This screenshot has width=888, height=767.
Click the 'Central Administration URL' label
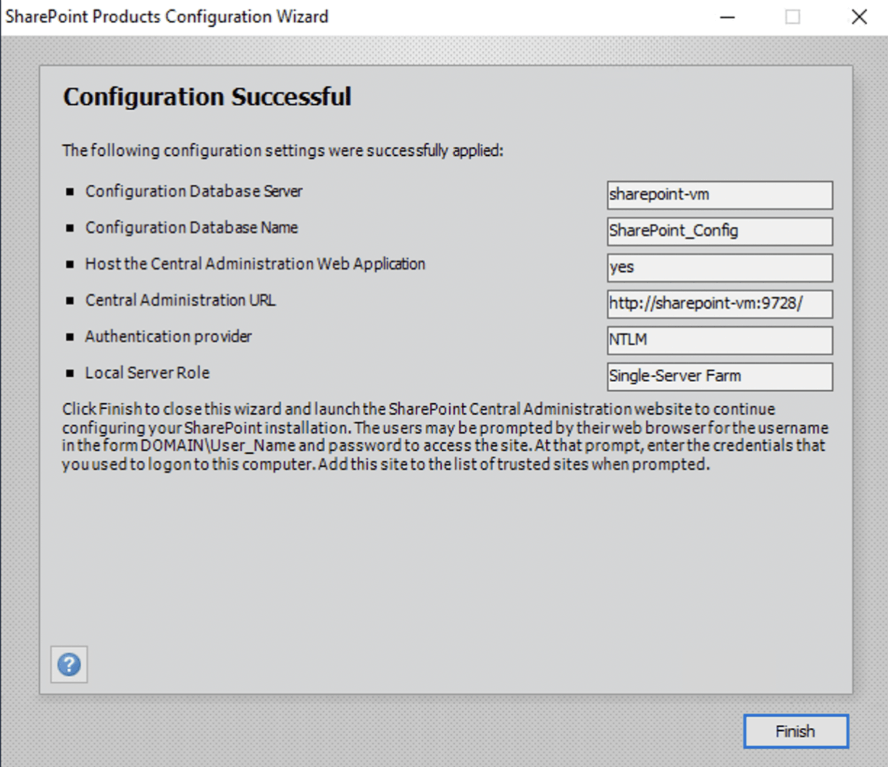coord(180,300)
